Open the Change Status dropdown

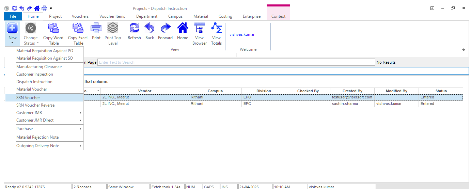pyautogui.click(x=31, y=34)
